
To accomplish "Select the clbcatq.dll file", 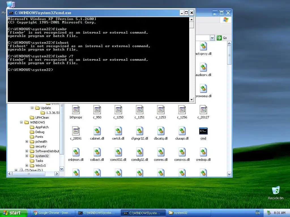I will pos(161,133).
